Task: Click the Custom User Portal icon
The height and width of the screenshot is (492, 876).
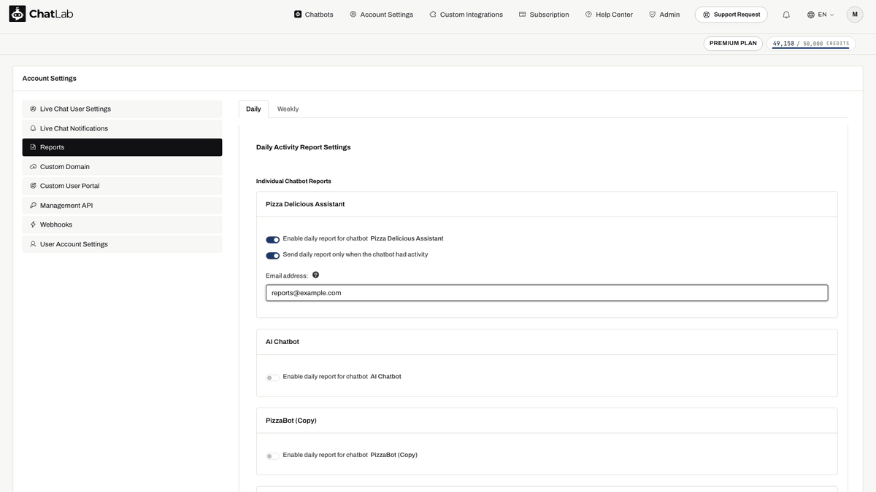Action: (33, 186)
